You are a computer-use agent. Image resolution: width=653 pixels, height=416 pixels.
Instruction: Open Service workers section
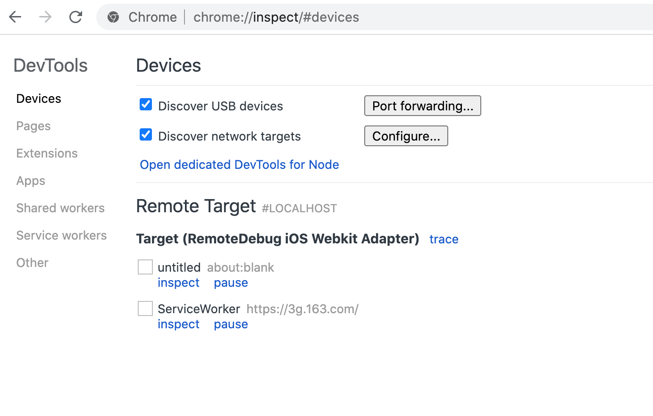click(61, 235)
